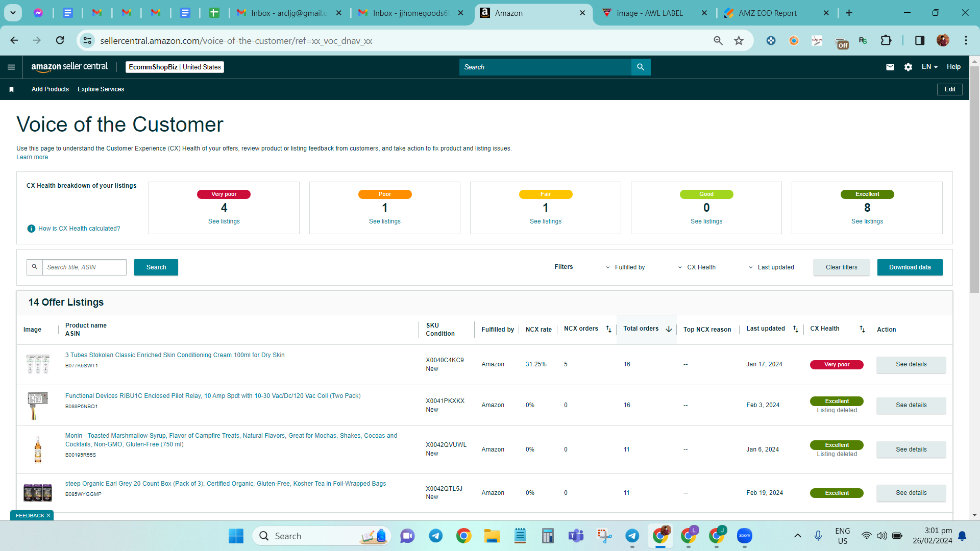Open the Chrome side panel icon

coord(920,40)
